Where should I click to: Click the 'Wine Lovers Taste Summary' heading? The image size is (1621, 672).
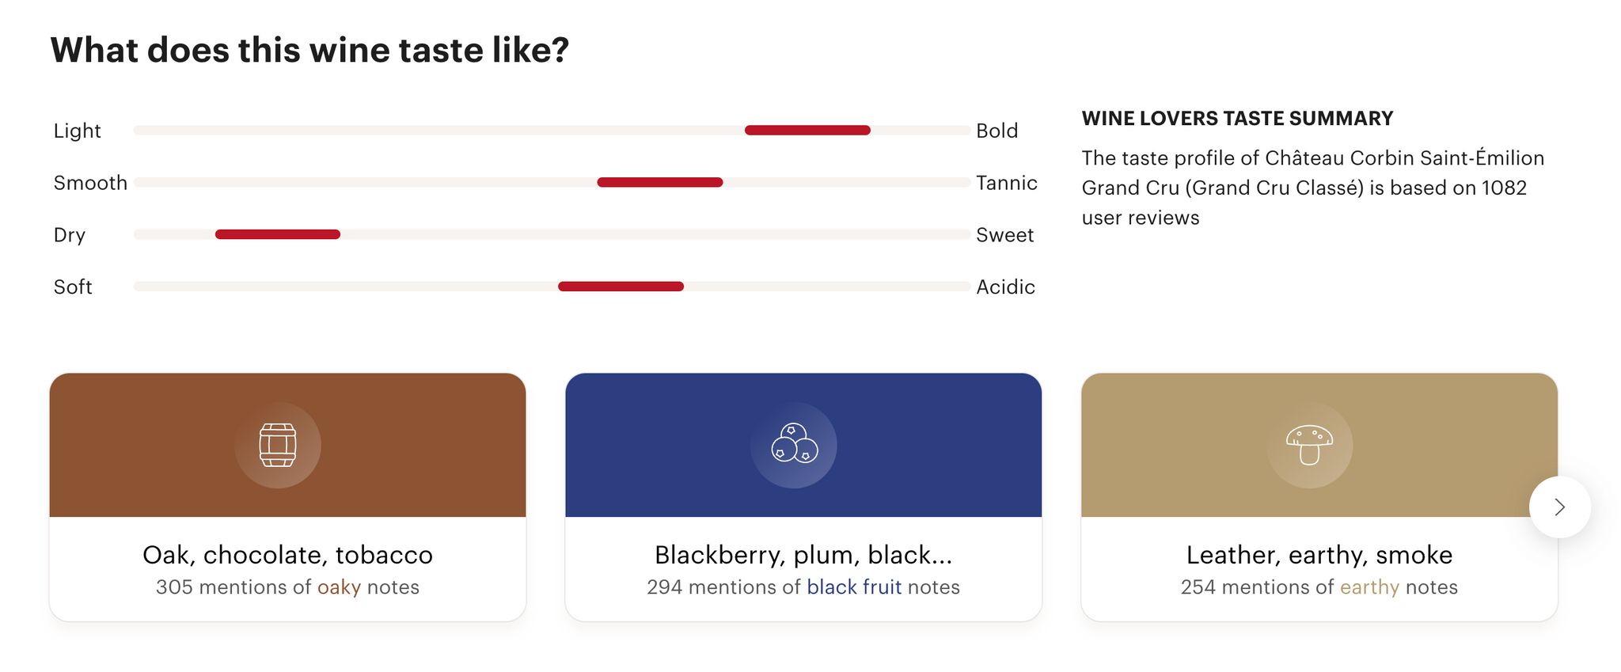click(x=1237, y=119)
